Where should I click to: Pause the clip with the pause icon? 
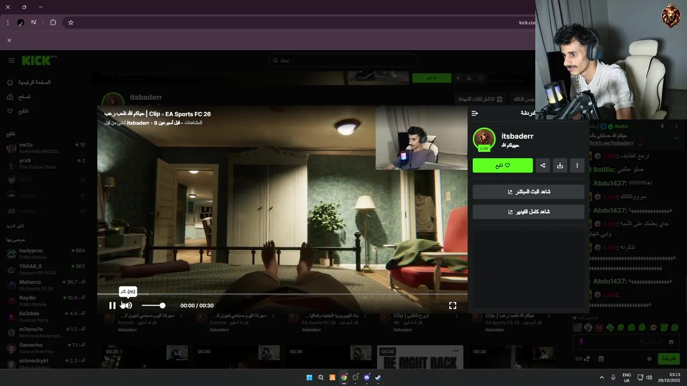[x=112, y=306]
